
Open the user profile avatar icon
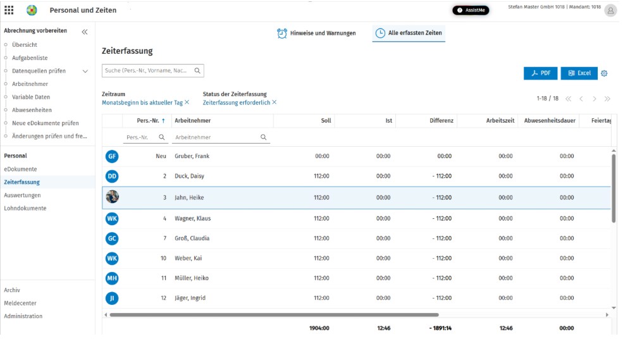(610, 11)
